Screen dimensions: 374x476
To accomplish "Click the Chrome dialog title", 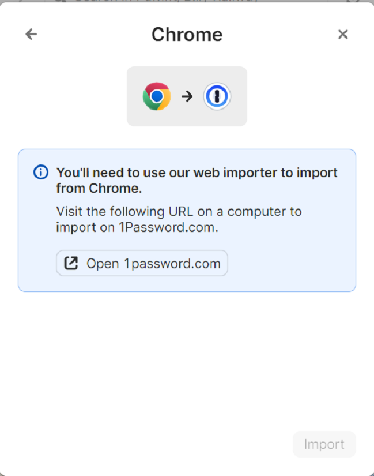I will 187,34.
